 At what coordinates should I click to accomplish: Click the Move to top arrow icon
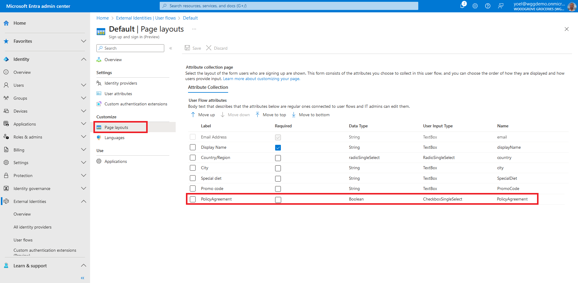[x=258, y=115]
